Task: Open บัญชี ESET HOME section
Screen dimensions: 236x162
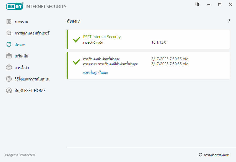Action: click(x=30, y=91)
